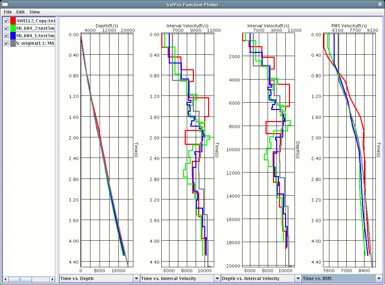The image size is (385, 285).
Task: Open the Edit menu
Action: point(20,12)
